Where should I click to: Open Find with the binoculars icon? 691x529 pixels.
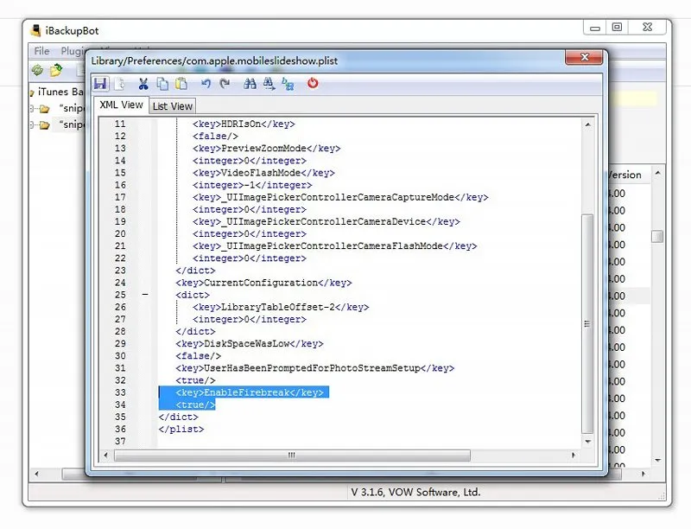coord(250,83)
